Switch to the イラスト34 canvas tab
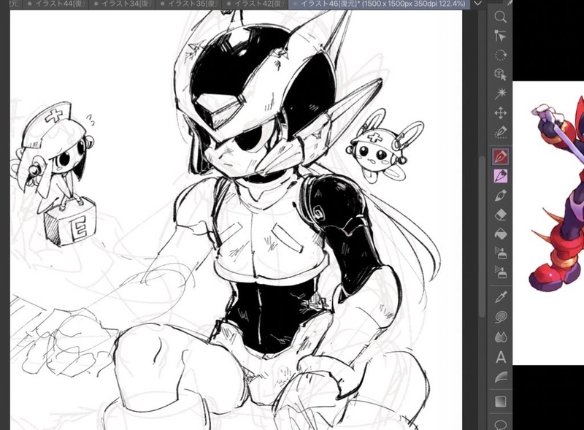This screenshot has width=584, height=430. point(122,4)
